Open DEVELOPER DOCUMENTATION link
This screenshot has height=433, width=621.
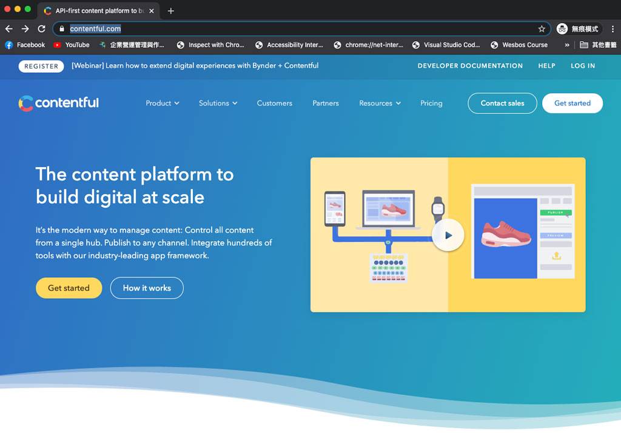click(470, 65)
